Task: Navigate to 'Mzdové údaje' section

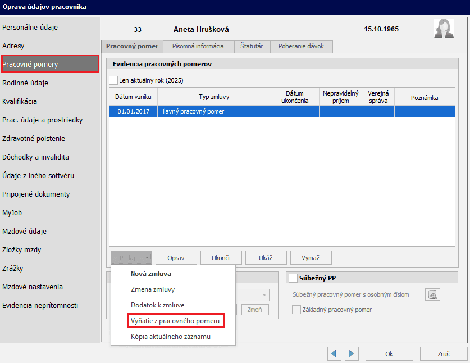Action: click(24, 232)
